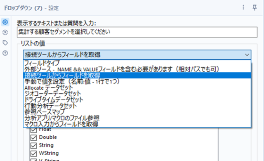Viewport: 264px width, 161px height.
Task: Pin the configuration panel with pushpin icon
Action: (255, 7)
